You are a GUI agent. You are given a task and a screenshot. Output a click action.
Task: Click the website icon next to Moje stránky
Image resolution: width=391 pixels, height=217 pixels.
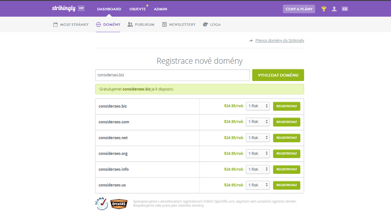pyautogui.click(x=55, y=24)
